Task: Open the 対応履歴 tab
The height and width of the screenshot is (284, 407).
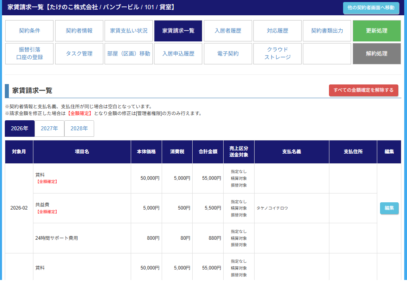Action: [x=277, y=31]
